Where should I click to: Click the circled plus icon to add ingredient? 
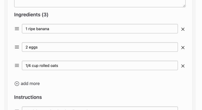coord(17,84)
